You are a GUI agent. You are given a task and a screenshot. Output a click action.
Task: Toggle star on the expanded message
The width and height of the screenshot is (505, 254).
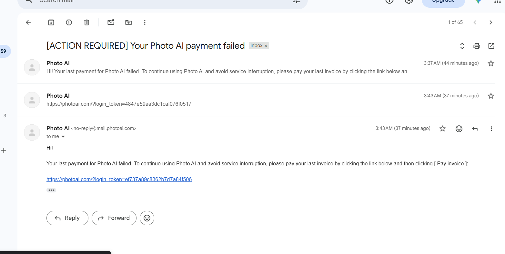point(442,129)
